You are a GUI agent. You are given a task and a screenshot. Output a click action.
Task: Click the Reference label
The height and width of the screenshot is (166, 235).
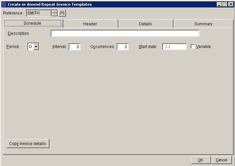click(x=13, y=13)
